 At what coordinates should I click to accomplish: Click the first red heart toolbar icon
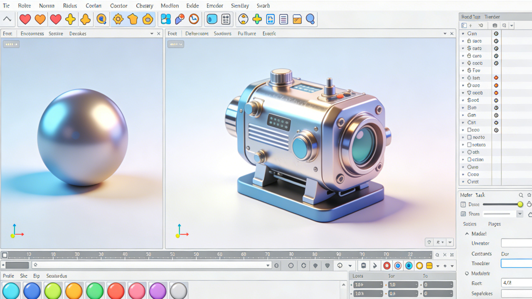25,19
